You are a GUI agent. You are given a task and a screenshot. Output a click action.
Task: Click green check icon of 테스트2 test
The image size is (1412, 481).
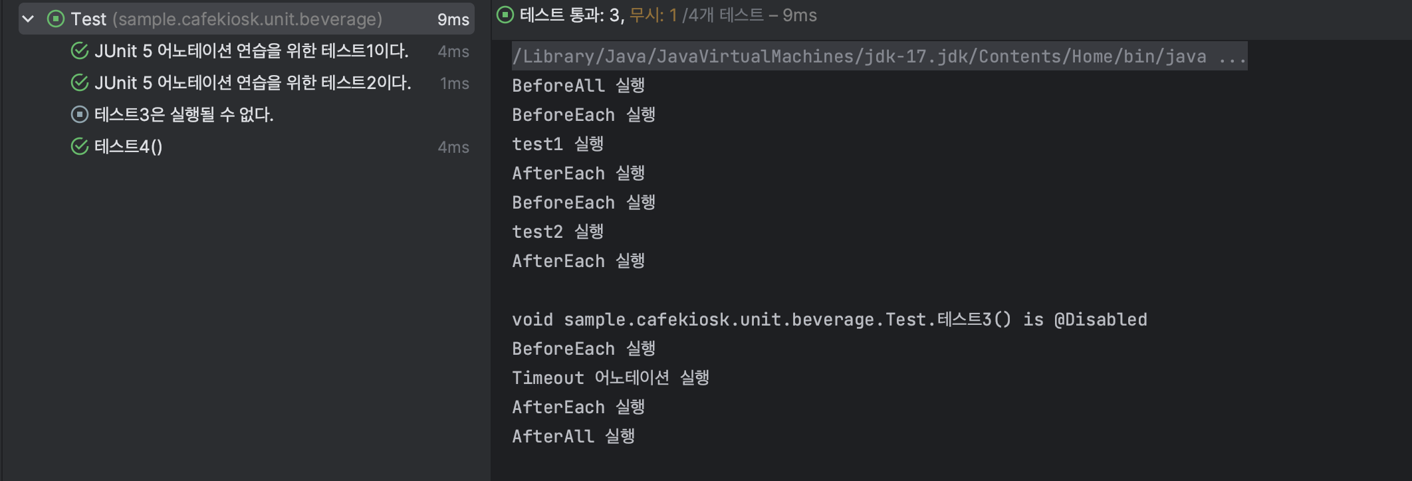pos(80,83)
